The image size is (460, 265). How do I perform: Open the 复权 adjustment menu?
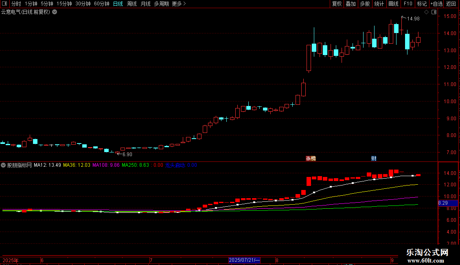point(337,4)
